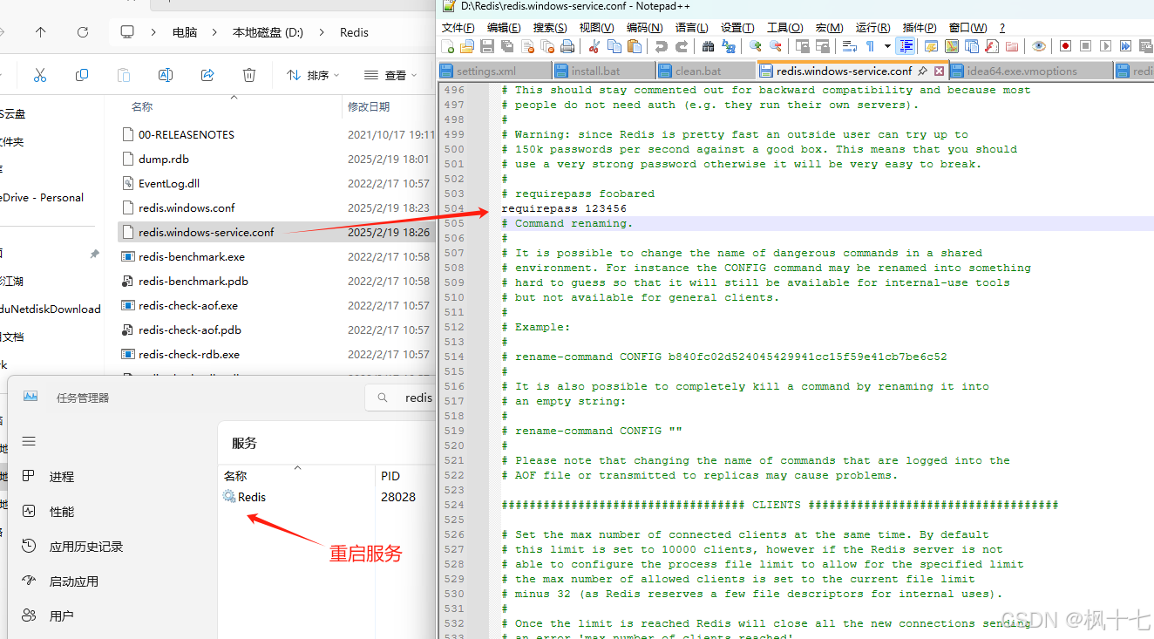Open 应用历史记录 in Task Manager

point(85,547)
